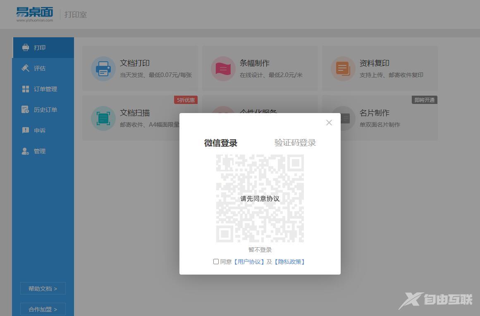Screen dimensions: 480x316
Task: Click the 易桌面 logo in the header
Action: (x=35, y=14)
